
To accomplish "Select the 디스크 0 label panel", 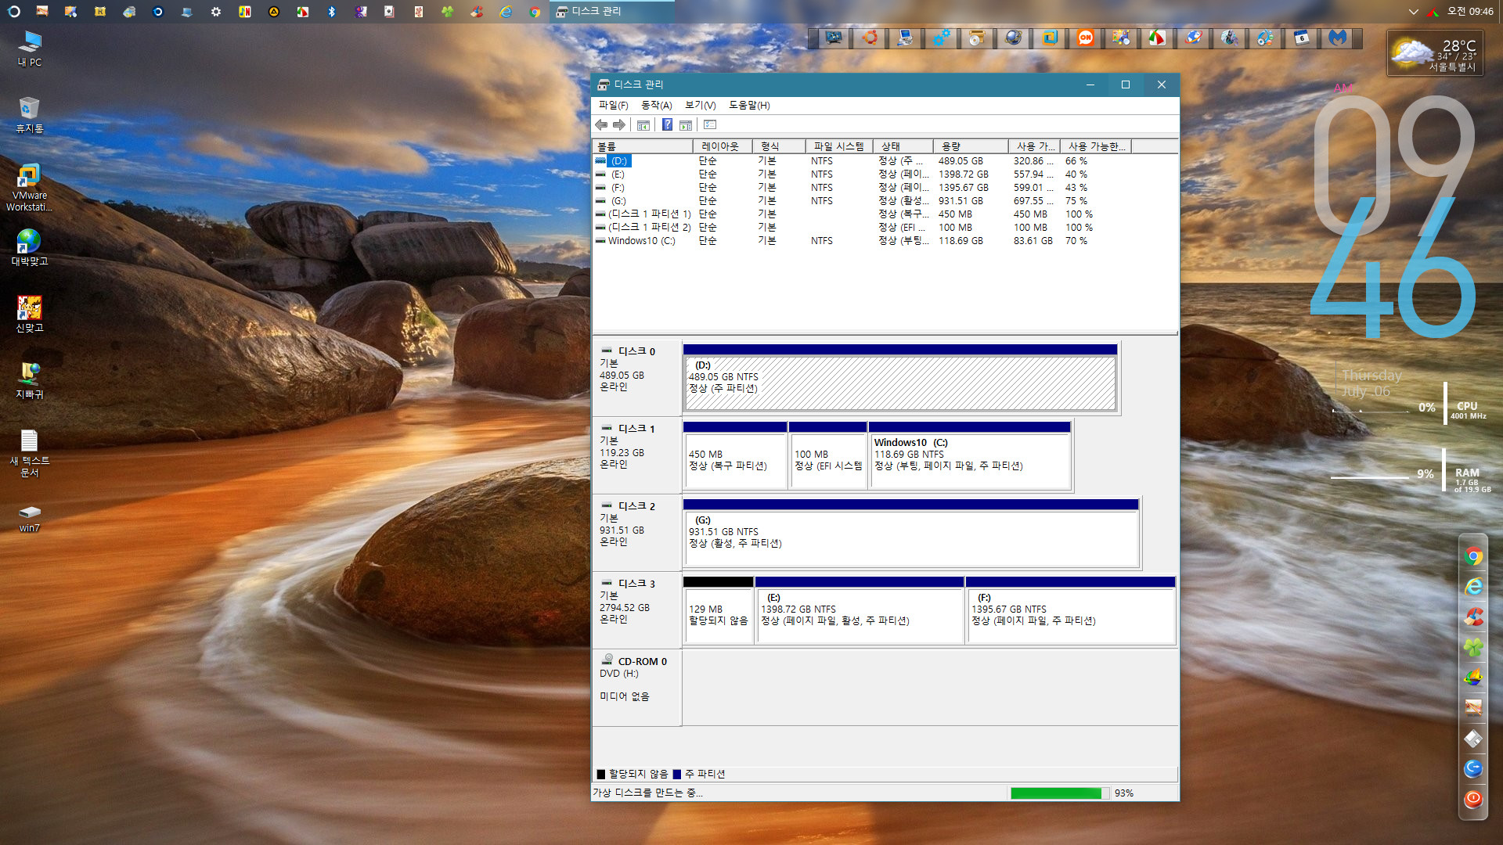I will pyautogui.click(x=637, y=377).
